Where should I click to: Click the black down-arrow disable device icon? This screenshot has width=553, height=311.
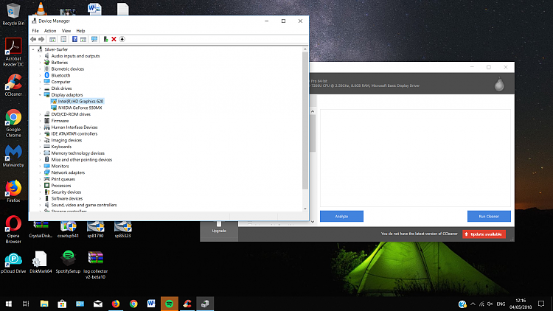(122, 39)
